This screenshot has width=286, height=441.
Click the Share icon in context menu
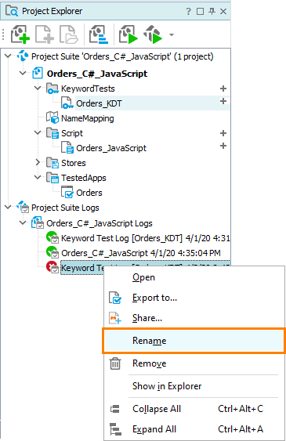(x=115, y=318)
